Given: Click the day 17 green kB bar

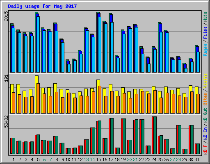Looking at the screenshot, I should [x=112, y=136].
